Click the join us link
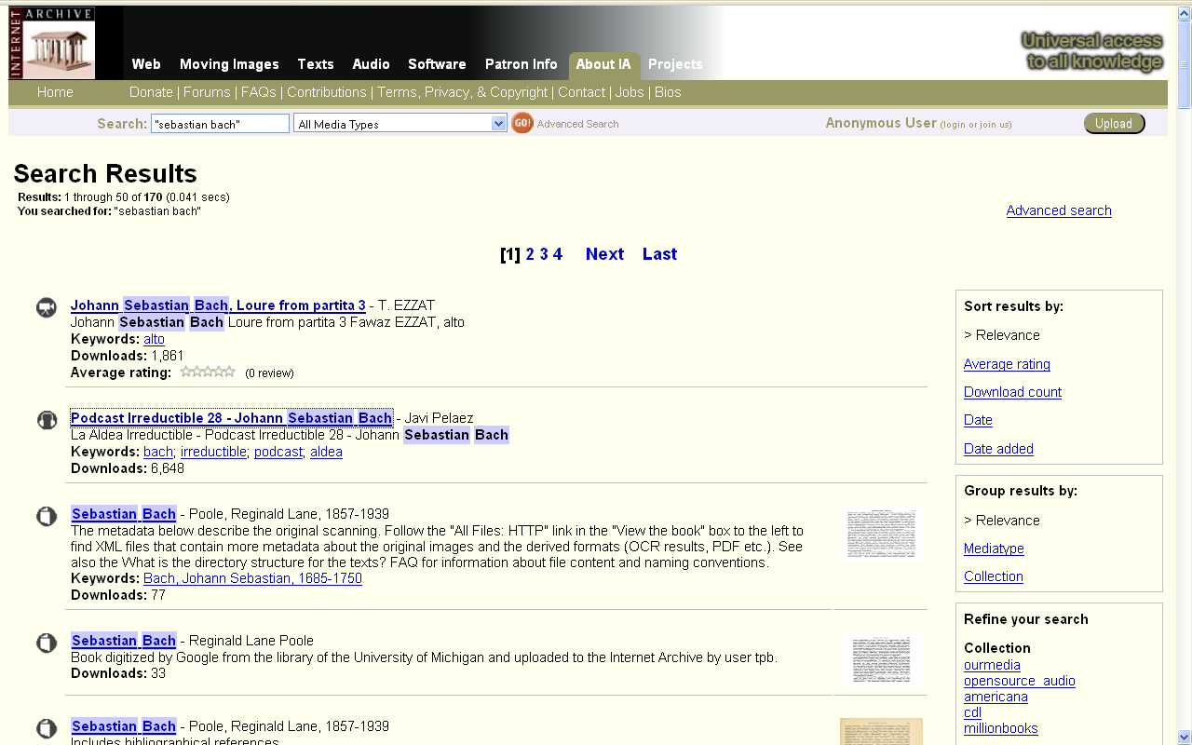Screen dimensions: 1192x745 [993, 125]
